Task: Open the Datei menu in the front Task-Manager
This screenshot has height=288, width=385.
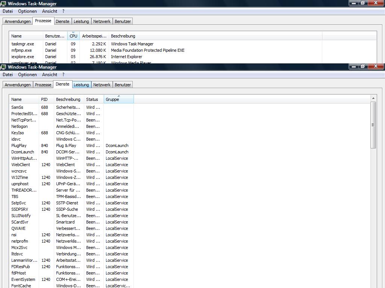Action: point(8,75)
